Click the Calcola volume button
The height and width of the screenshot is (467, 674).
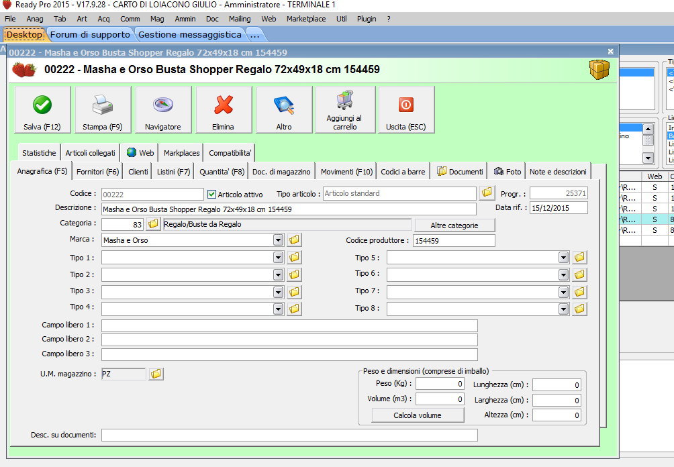(x=418, y=415)
